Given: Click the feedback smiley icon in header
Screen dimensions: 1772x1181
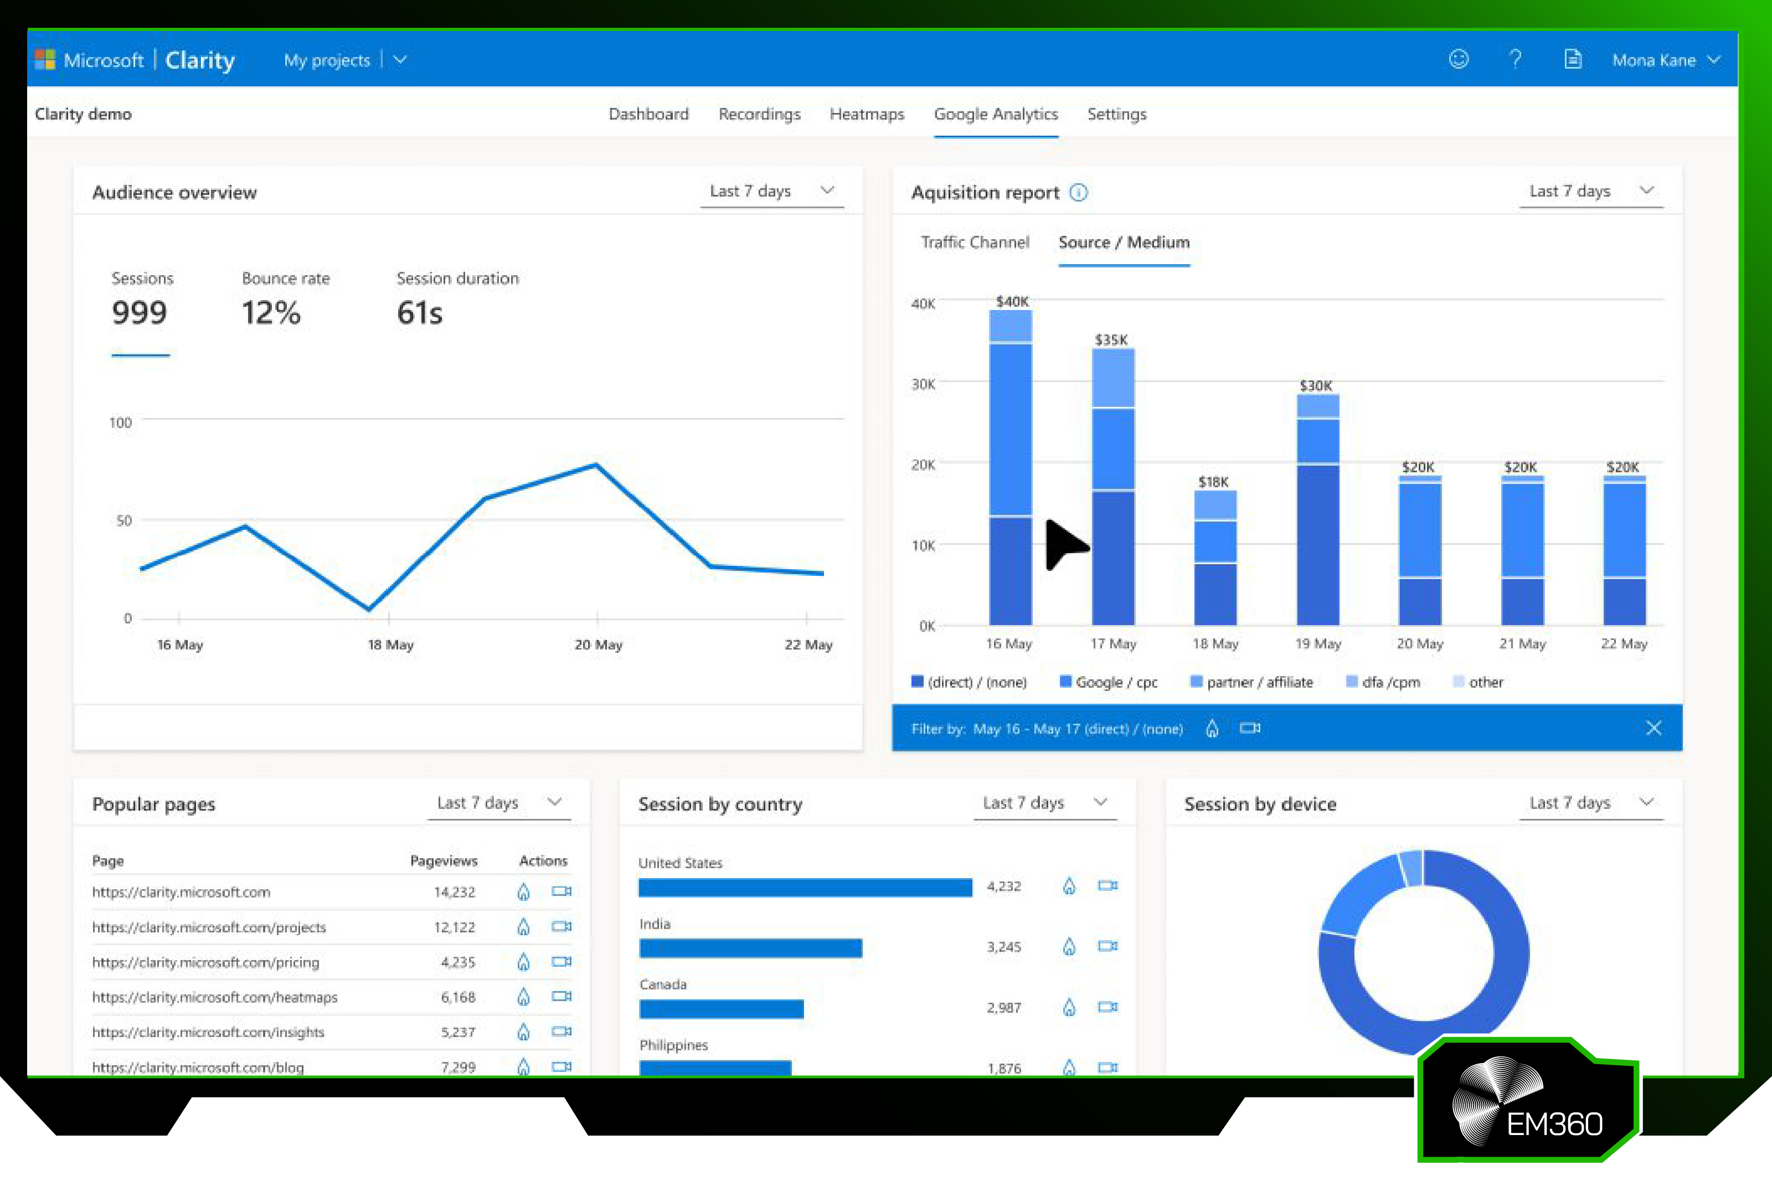Looking at the screenshot, I should (x=1459, y=59).
